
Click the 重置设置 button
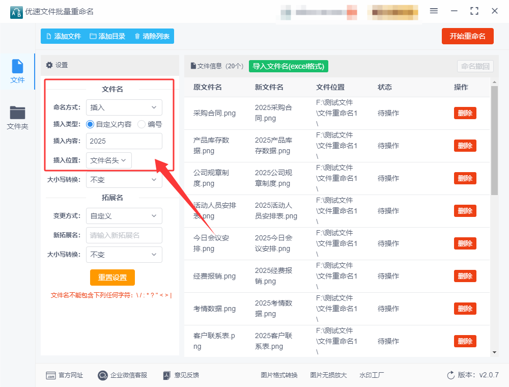click(x=112, y=278)
